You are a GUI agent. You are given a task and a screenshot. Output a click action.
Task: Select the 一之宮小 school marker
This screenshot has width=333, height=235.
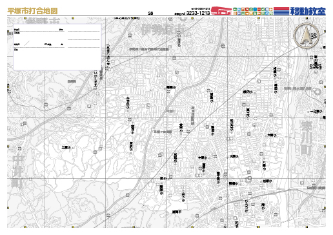coord(316,112)
